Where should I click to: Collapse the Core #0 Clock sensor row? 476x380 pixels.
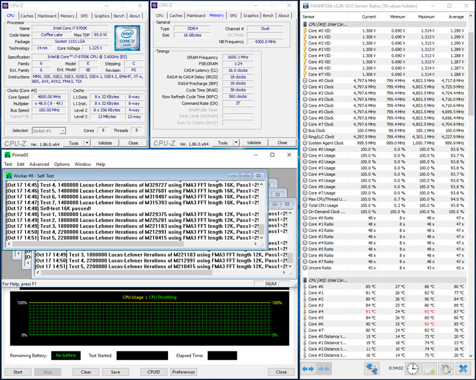click(x=305, y=81)
